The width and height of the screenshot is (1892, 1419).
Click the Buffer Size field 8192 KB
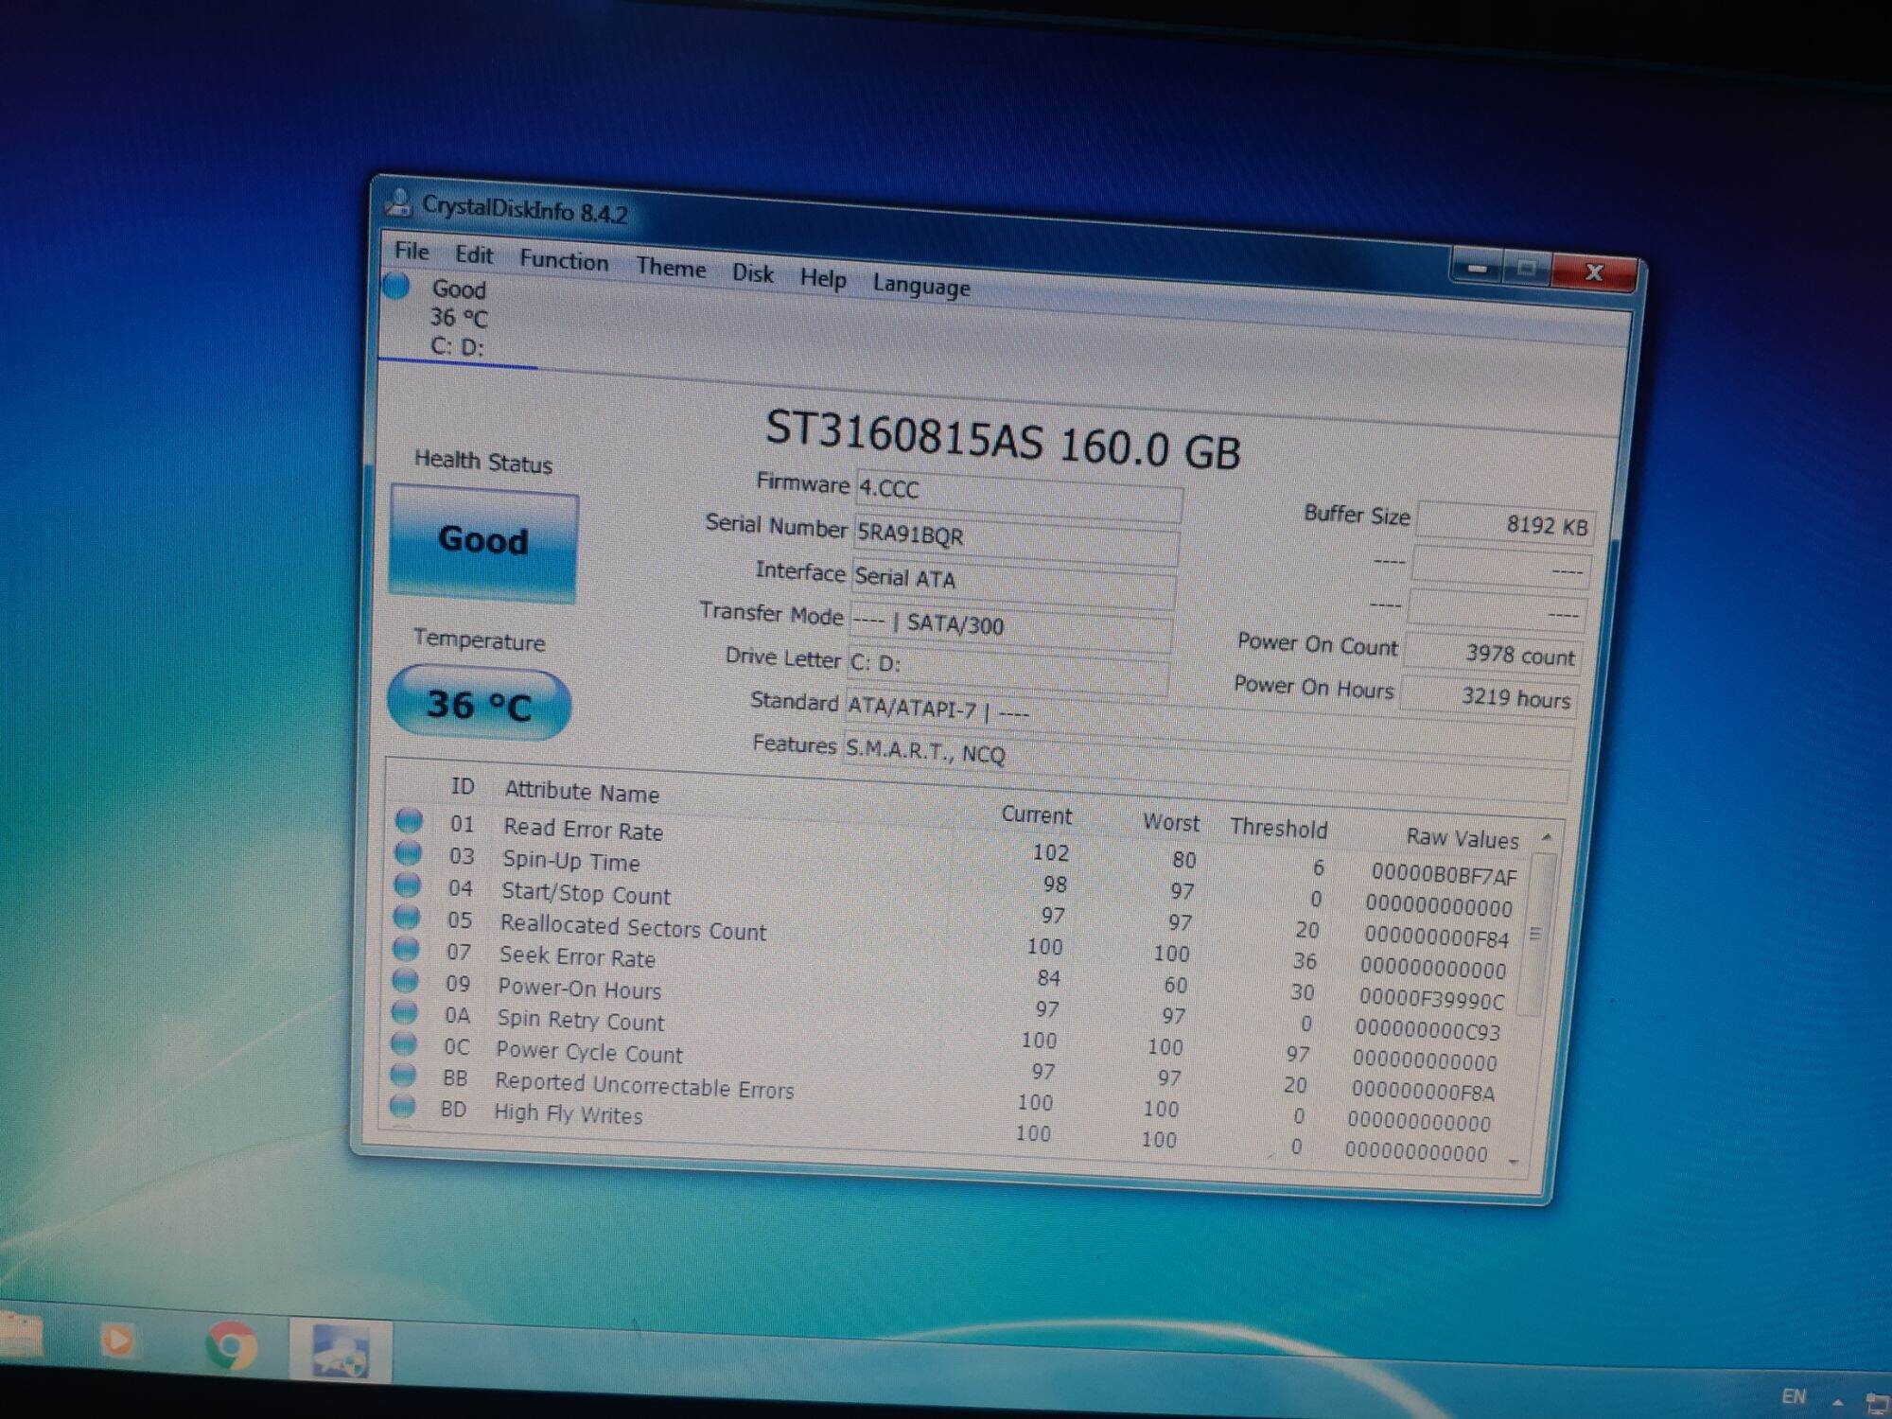[1505, 524]
